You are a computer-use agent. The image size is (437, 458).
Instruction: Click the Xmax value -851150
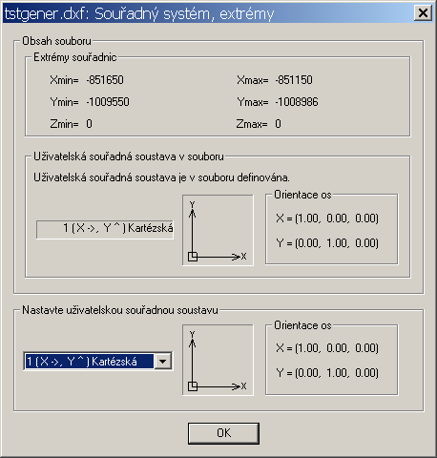[294, 80]
